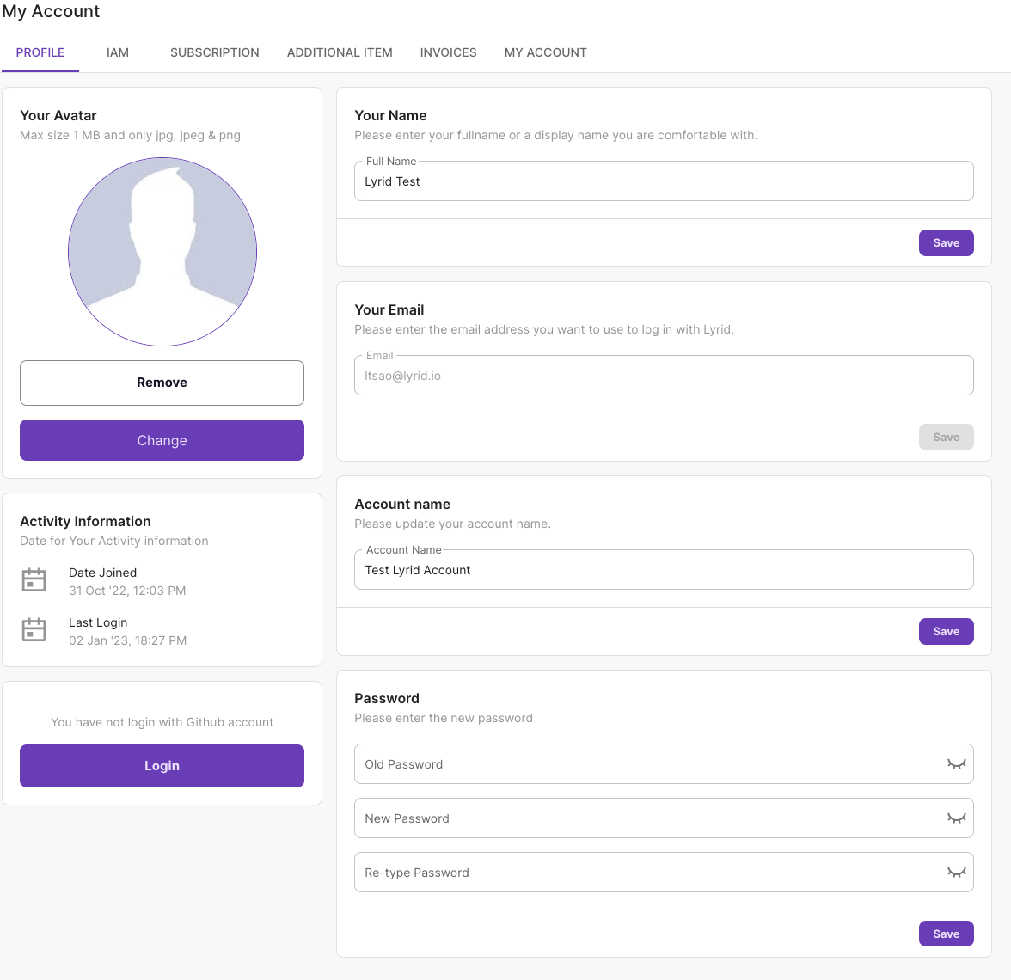Save the Full Name changes
Screen dimensions: 1011x980
click(x=946, y=243)
